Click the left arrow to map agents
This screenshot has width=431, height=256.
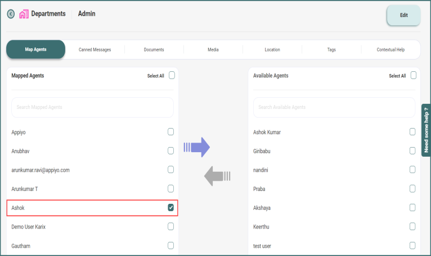click(217, 176)
